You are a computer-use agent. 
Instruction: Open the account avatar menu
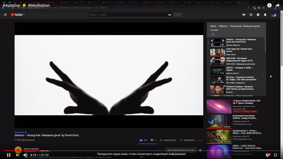[x=274, y=14]
